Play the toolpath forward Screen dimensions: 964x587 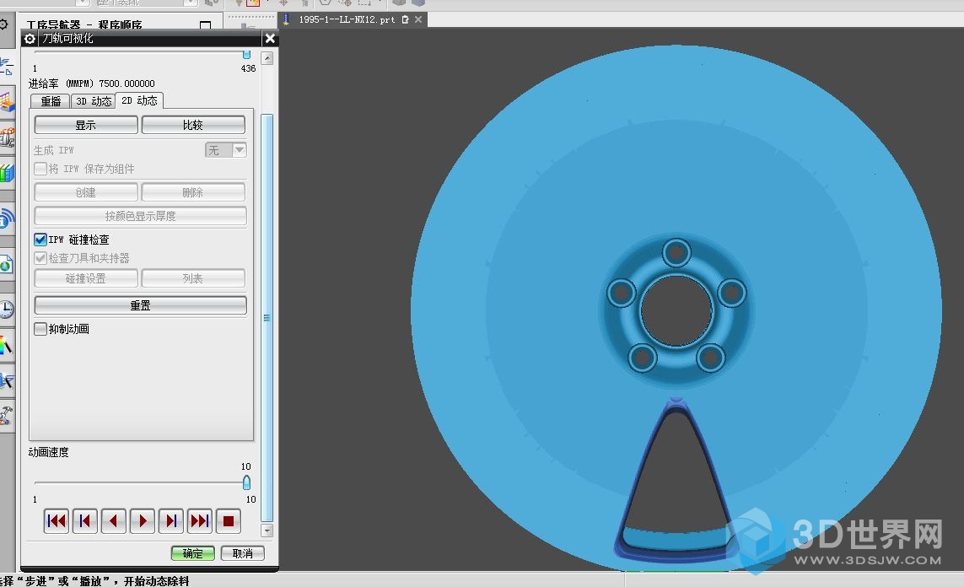142,521
